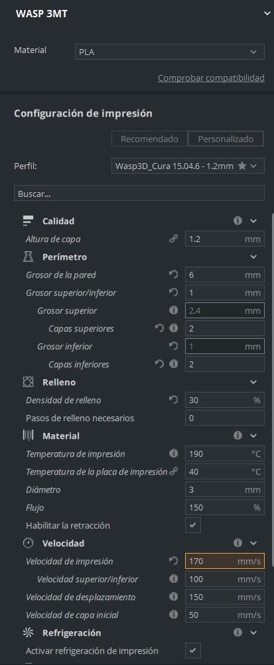The image size is (274, 665).
Task: Click info icon for Velocidad de capa inicial
Action: tap(173, 615)
